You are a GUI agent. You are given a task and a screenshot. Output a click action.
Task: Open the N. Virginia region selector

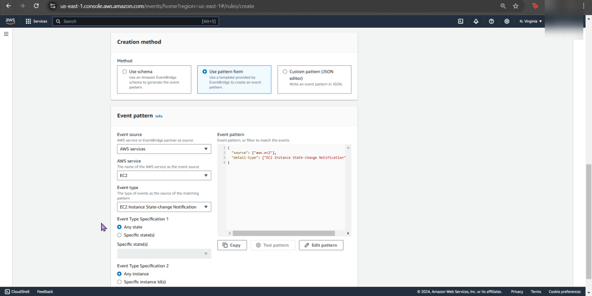(530, 21)
